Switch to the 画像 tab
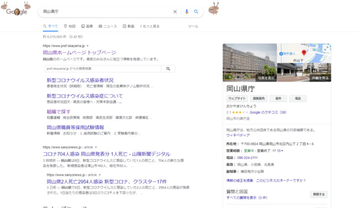This screenshot has height=208, width=359. click(x=87, y=26)
